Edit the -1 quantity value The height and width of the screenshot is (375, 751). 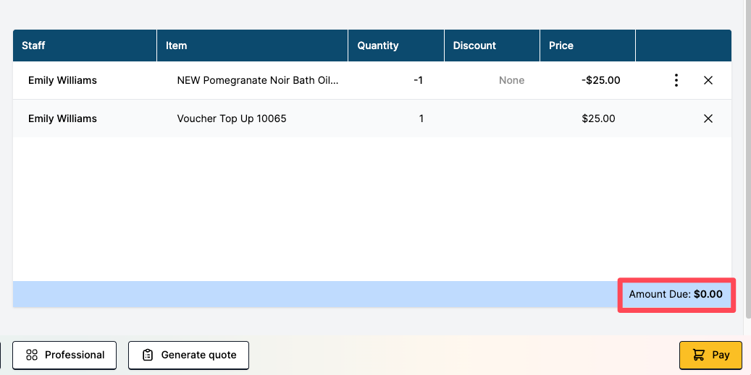point(418,80)
